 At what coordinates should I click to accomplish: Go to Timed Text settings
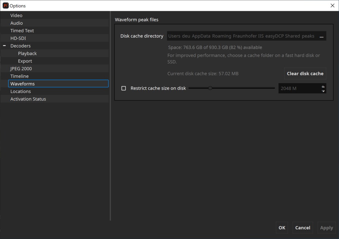22,31
